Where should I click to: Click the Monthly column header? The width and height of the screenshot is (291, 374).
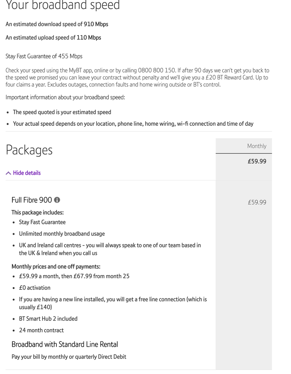click(x=257, y=146)
